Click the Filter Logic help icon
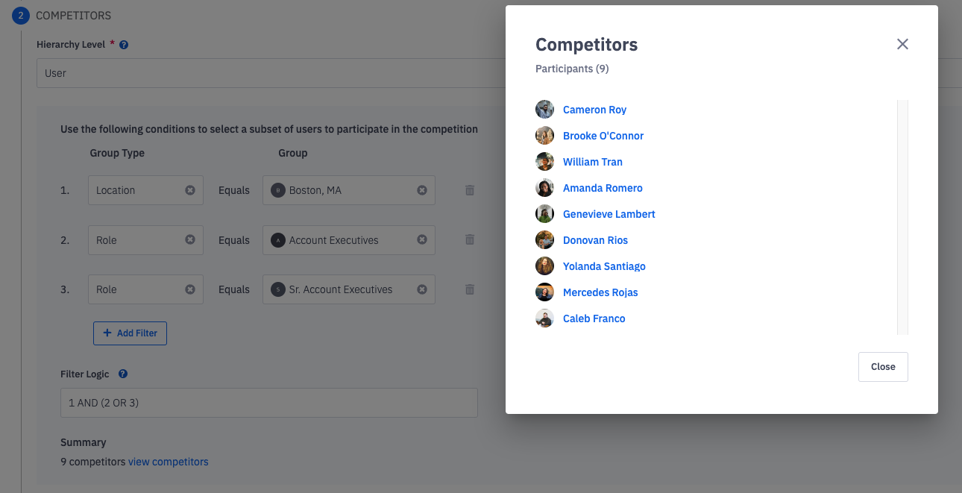This screenshot has width=962, height=493. tap(123, 374)
